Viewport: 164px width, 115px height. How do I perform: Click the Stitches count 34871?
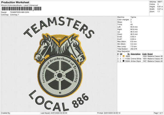[x=160, y=2]
